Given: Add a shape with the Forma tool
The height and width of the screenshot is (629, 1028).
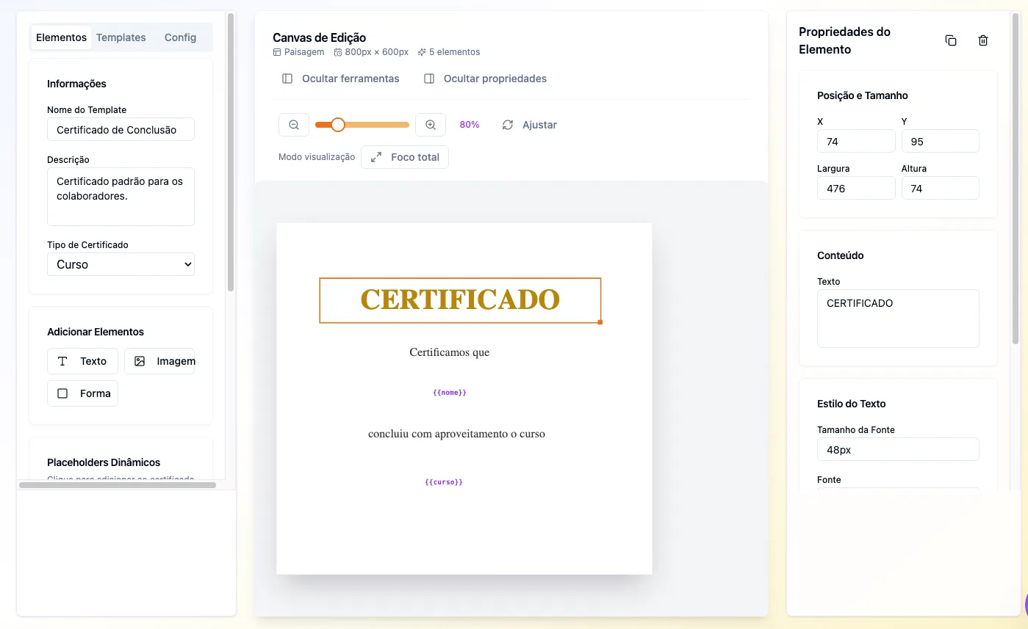Looking at the screenshot, I should click(x=82, y=393).
